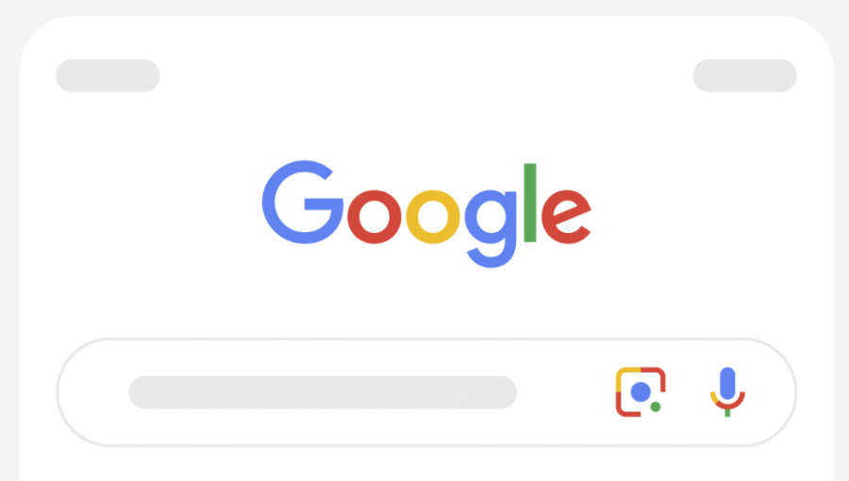849x481 pixels.
Task: Click blank white area between logo and search box
Action: [x=424, y=303]
